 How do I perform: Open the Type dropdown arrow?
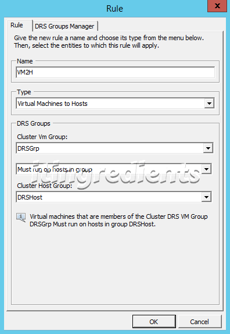coord(209,104)
